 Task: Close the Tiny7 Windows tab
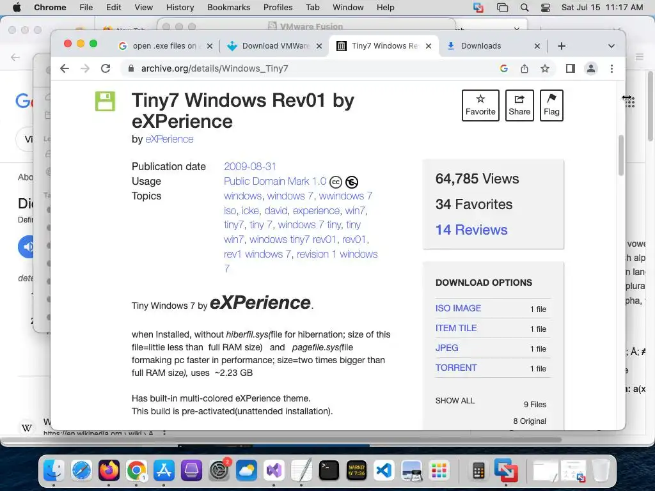tap(428, 46)
